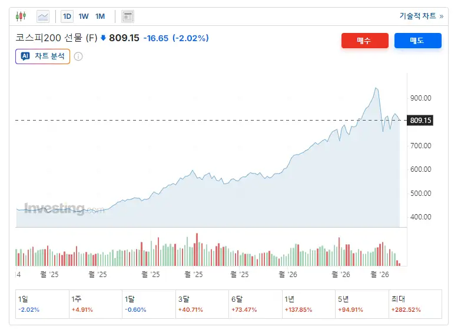Viewport: 461px width, 330px height.
Task: Click the blue down-arrow price indicator
Action: tap(103, 38)
